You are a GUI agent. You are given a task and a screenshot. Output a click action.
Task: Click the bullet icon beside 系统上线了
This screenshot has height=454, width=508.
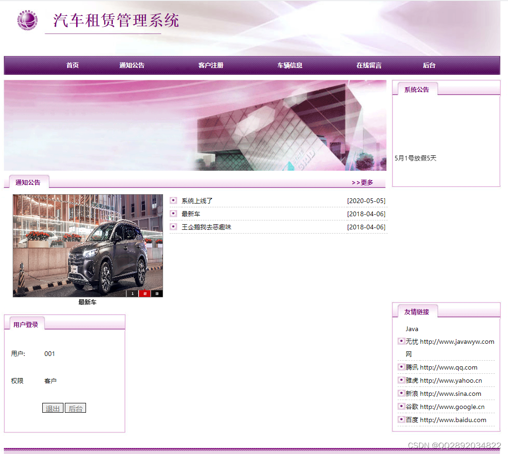click(x=173, y=200)
